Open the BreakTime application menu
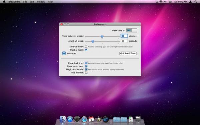Viewport: 200px width, 125px height. [14, 2]
